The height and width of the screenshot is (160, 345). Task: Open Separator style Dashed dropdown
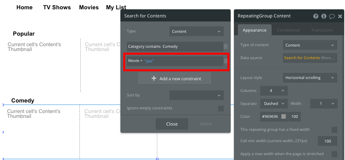pos(274,104)
